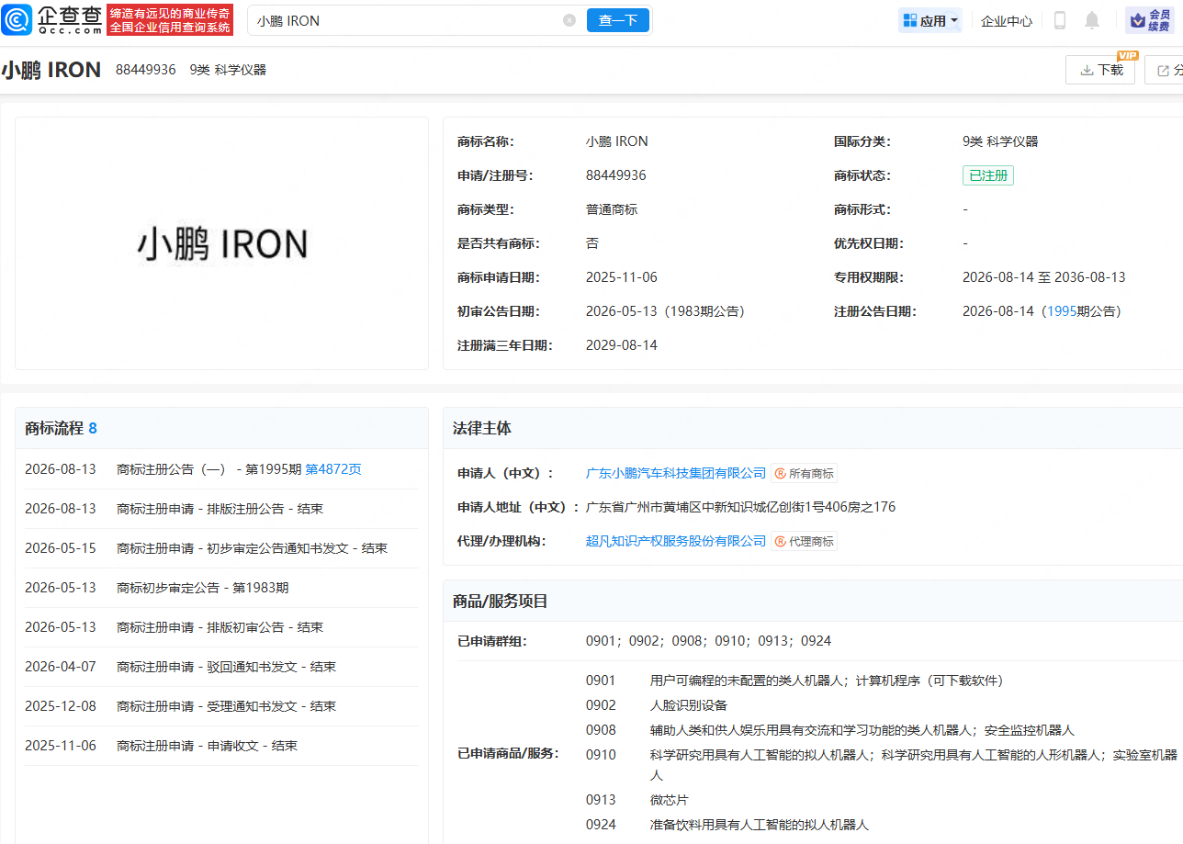Open the 第4872页 link in trademark flow
Screen dimensions: 1183x844
[x=333, y=469]
